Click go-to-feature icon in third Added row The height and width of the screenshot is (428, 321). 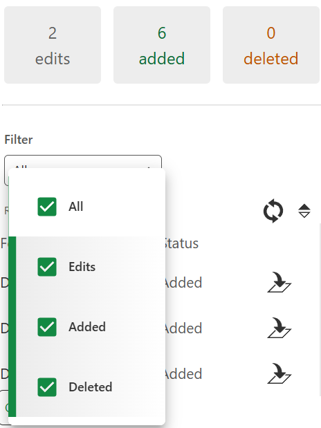point(279,373)
